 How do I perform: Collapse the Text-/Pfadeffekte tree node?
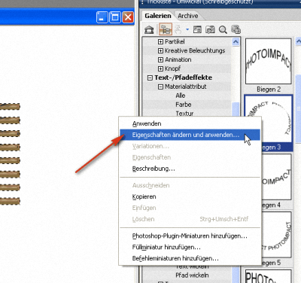(150, 78)
